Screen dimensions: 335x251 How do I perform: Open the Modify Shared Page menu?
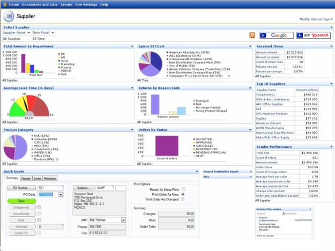click(316, 19)
